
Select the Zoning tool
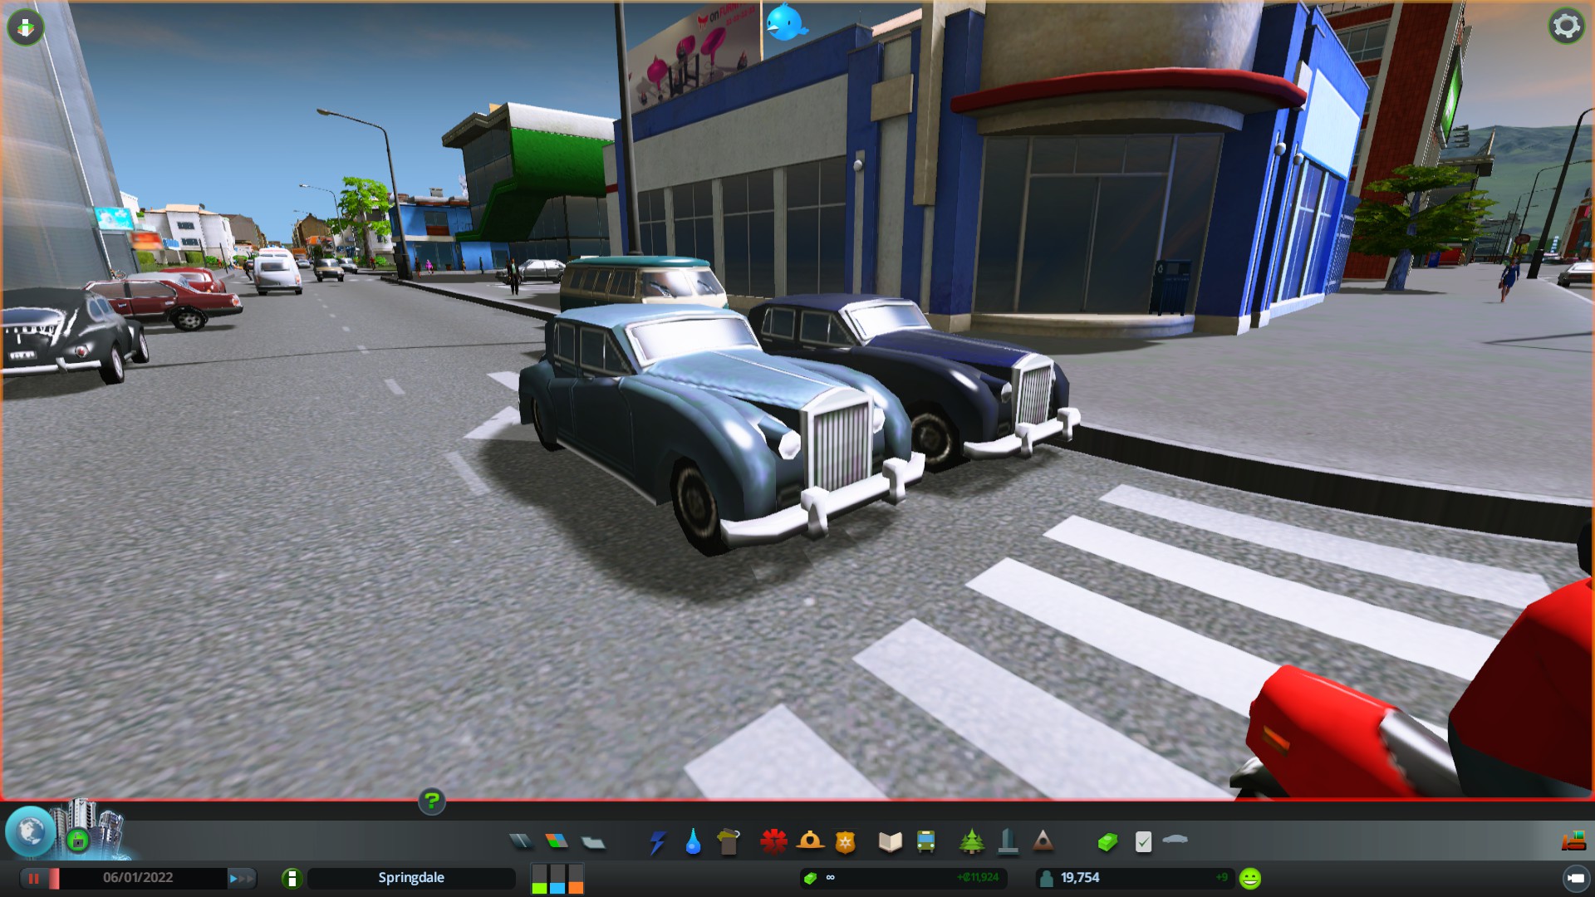pyautogui.click(x=557, y=842)
